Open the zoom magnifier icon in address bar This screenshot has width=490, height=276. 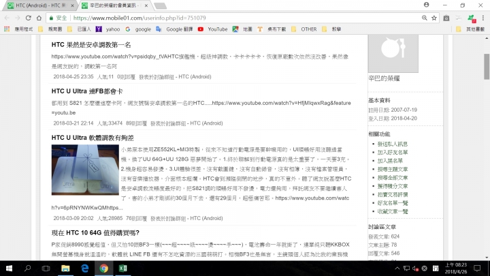click(425, 18)
